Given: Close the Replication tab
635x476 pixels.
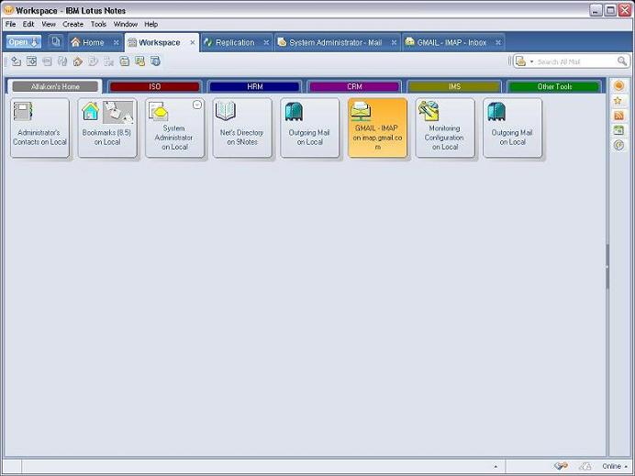Looking at the screenshot, I should (266, 42).
